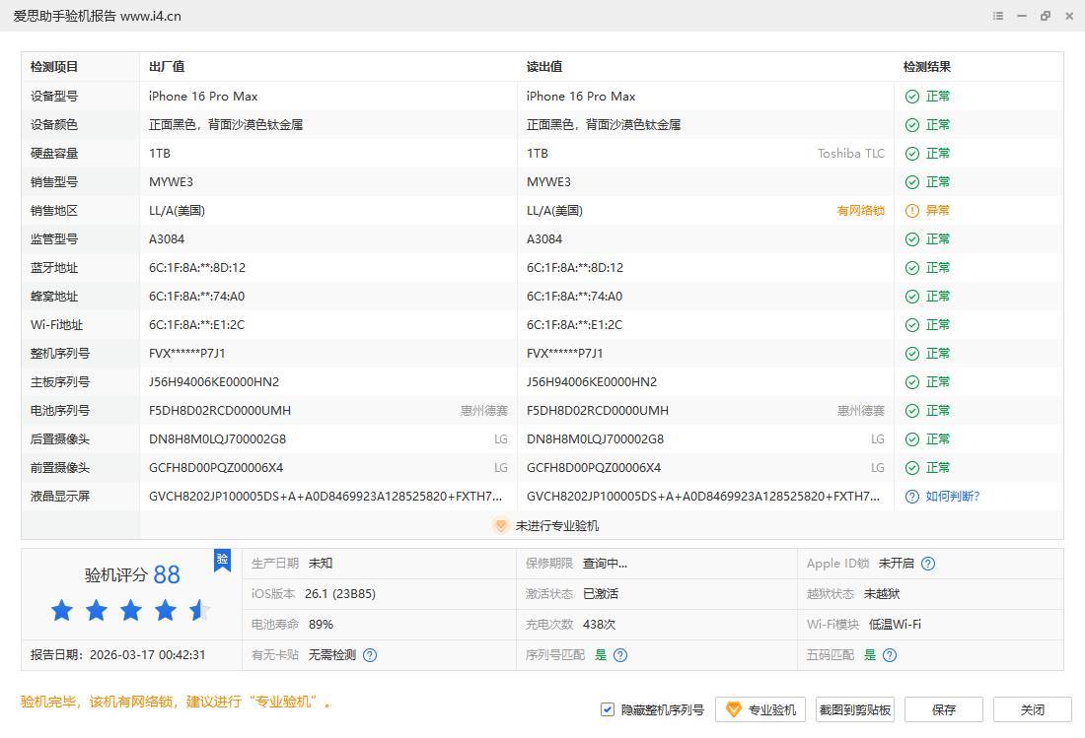1085x738 pixels.
Task: Click the 关闭 button
Action: point(1032,709)
